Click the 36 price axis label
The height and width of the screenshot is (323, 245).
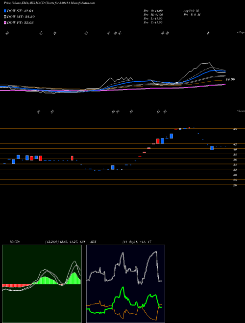point(235,160)
